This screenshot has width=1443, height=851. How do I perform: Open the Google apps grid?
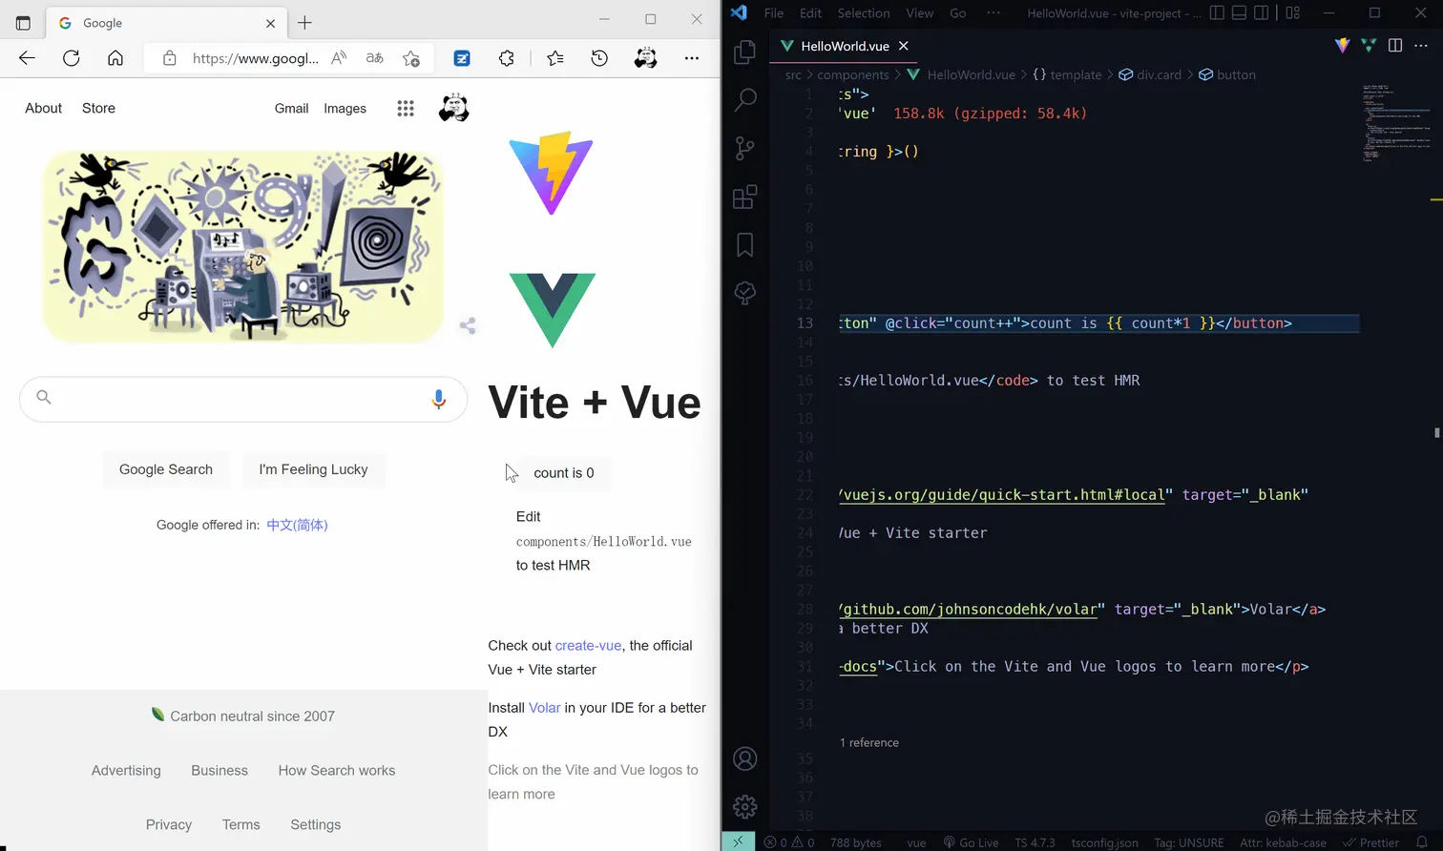[406, 109]
